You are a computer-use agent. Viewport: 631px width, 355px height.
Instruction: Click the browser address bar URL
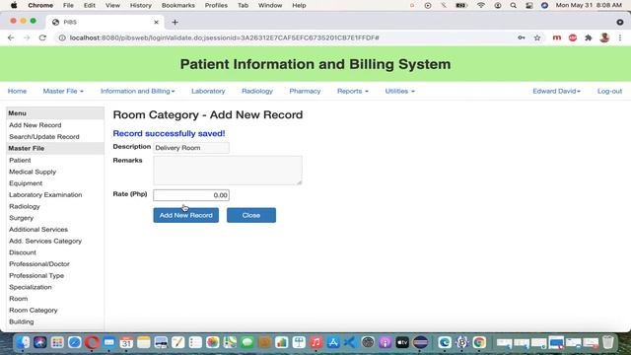click(x=224, y=37)
